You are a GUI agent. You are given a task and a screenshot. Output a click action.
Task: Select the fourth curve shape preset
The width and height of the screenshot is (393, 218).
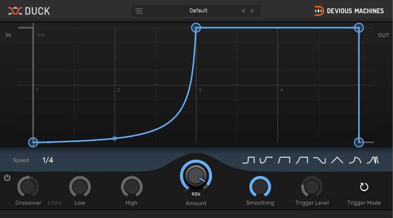pyautogui.click(x=302, y=160)
